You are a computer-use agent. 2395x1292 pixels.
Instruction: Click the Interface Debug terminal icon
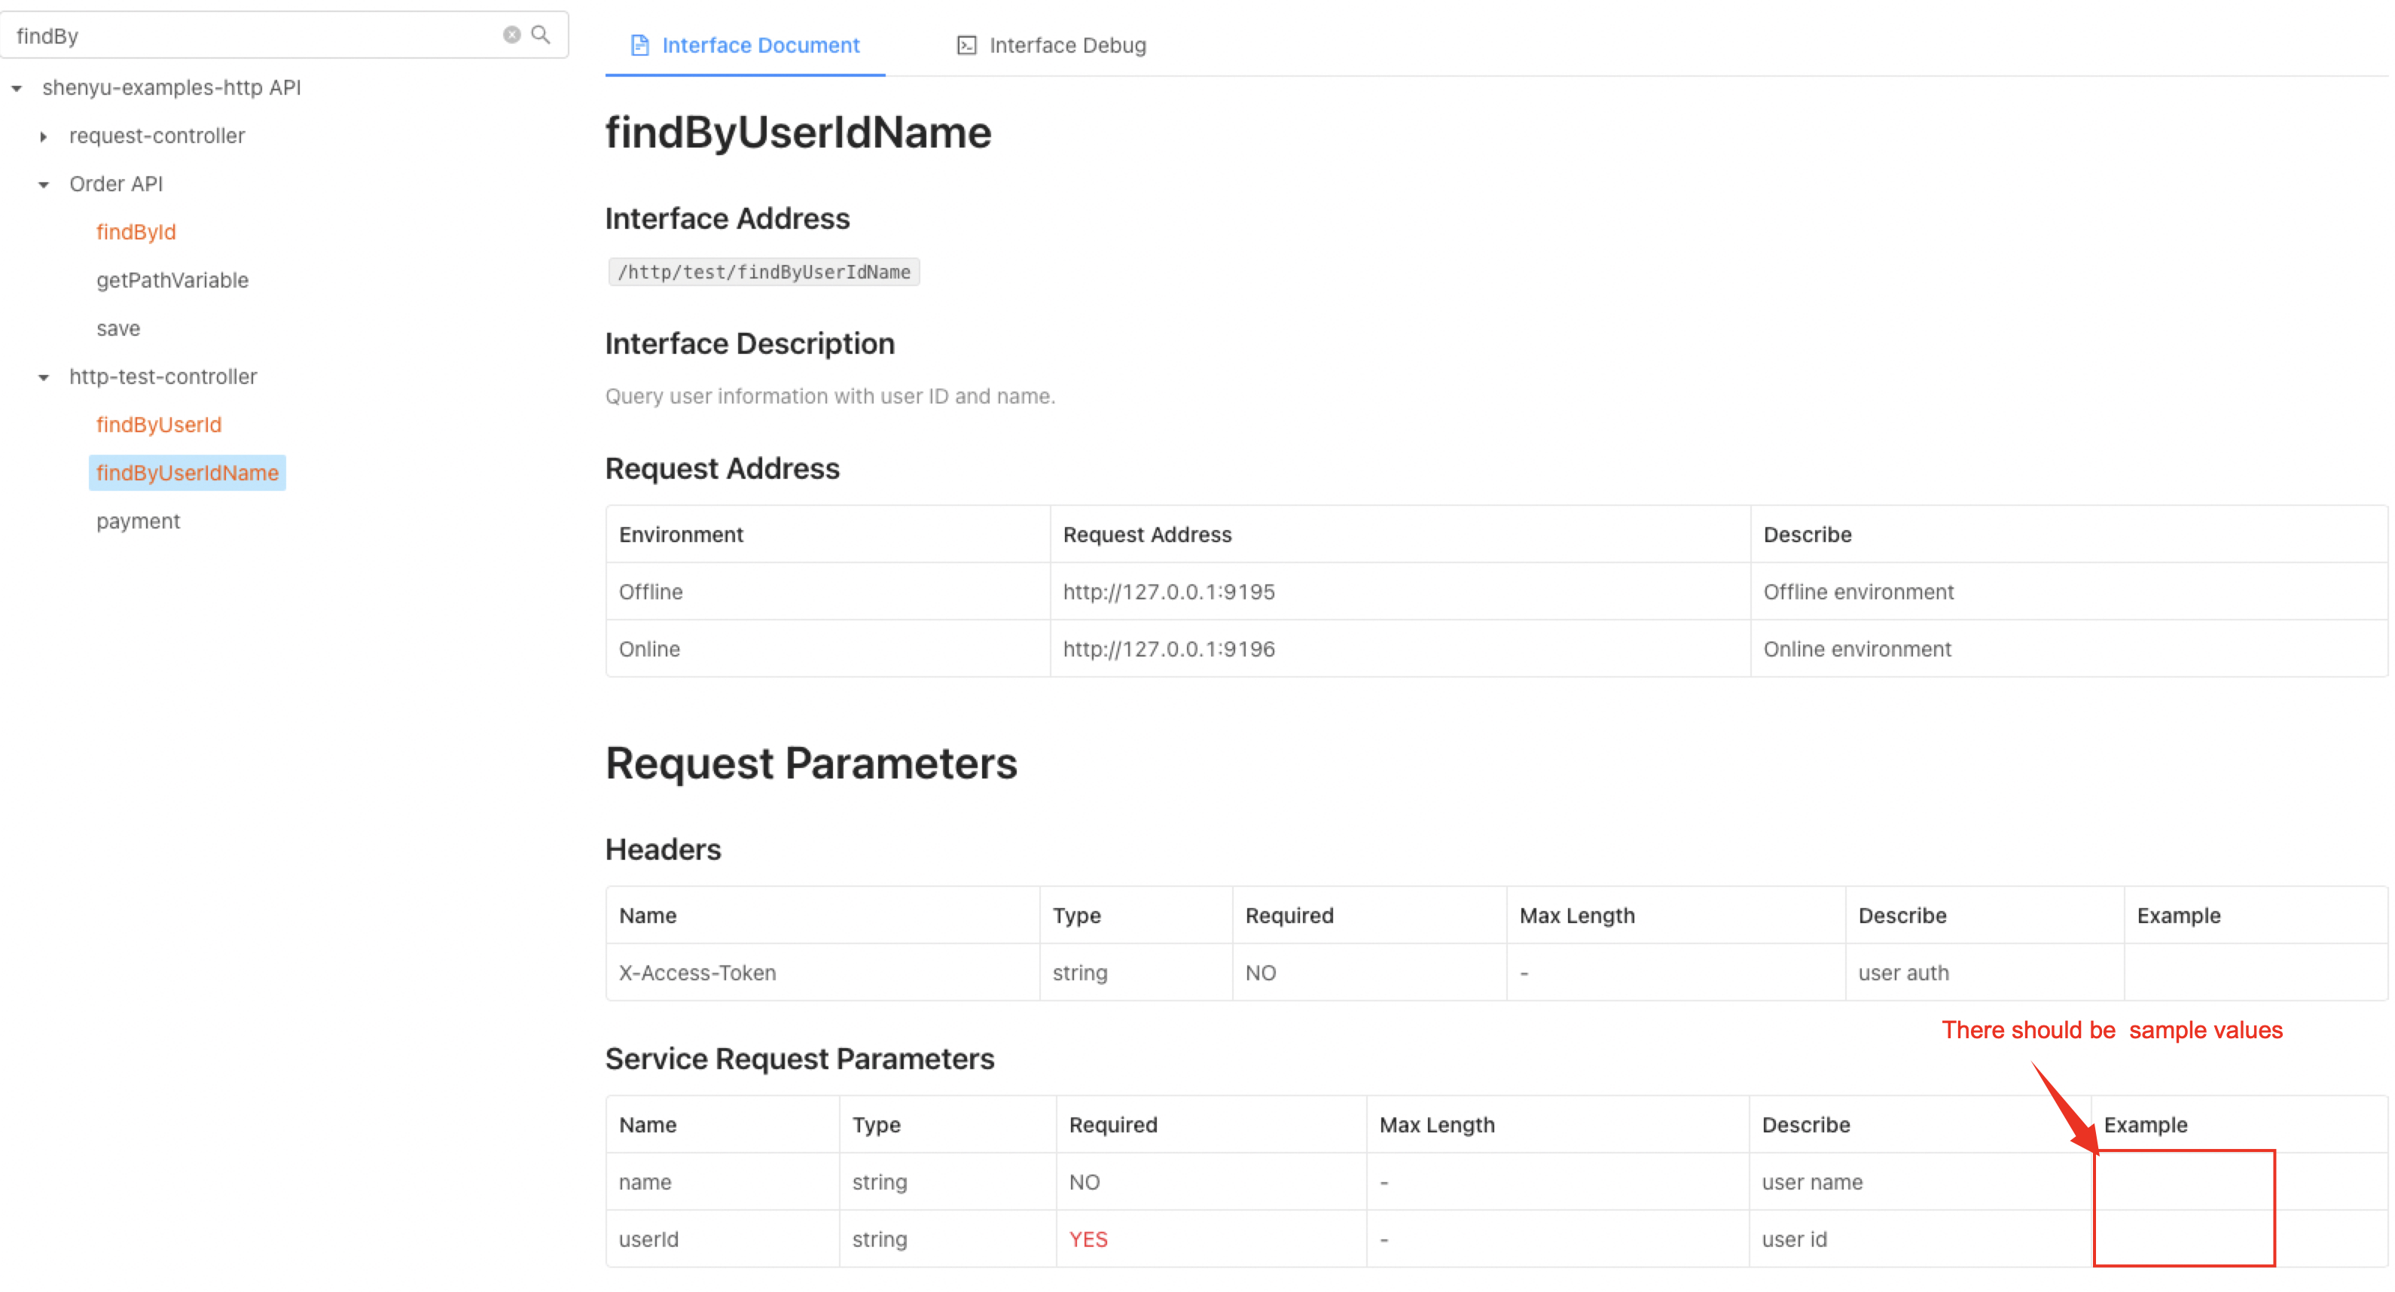click(x=967, y=44)
